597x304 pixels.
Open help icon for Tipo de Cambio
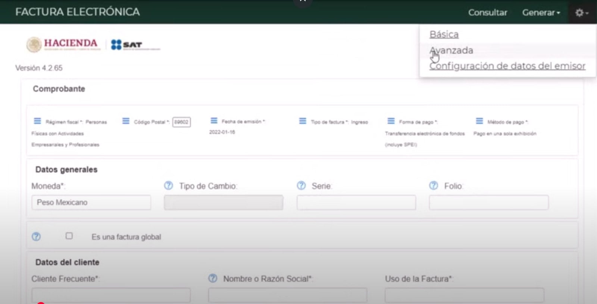[x=168, y=186]
